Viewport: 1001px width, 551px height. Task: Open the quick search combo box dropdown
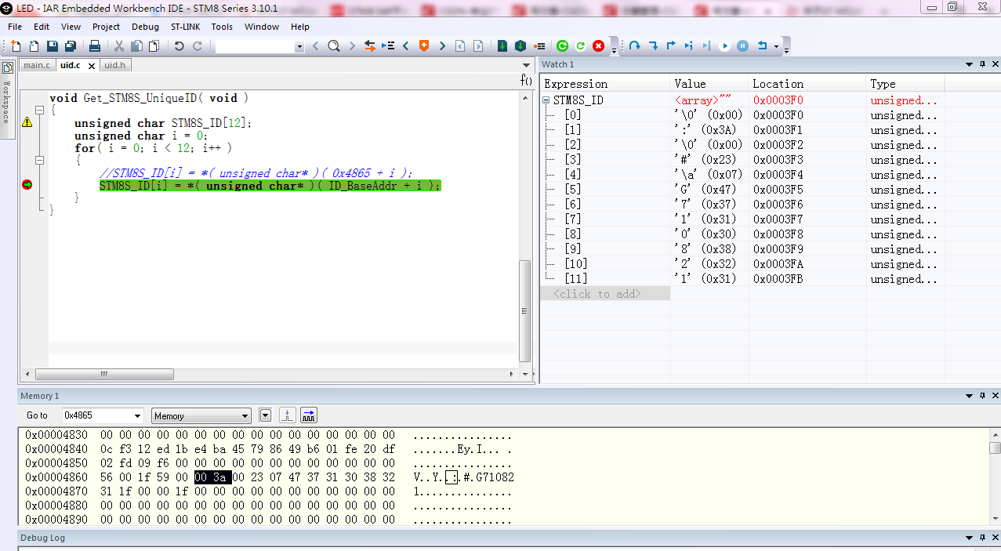[x=299, y=47]
